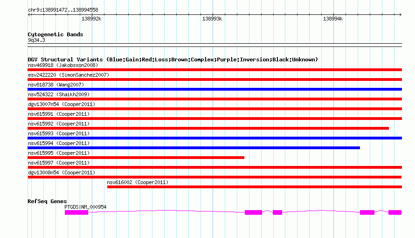
Task: Click the 138994k ruler label
Action: point(333,19)
